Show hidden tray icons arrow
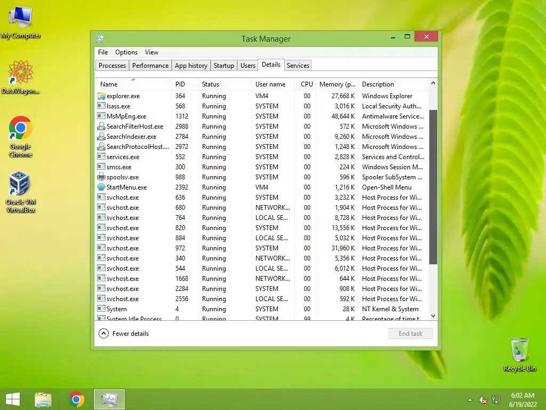The image size is (546, 410). [470, 400]
